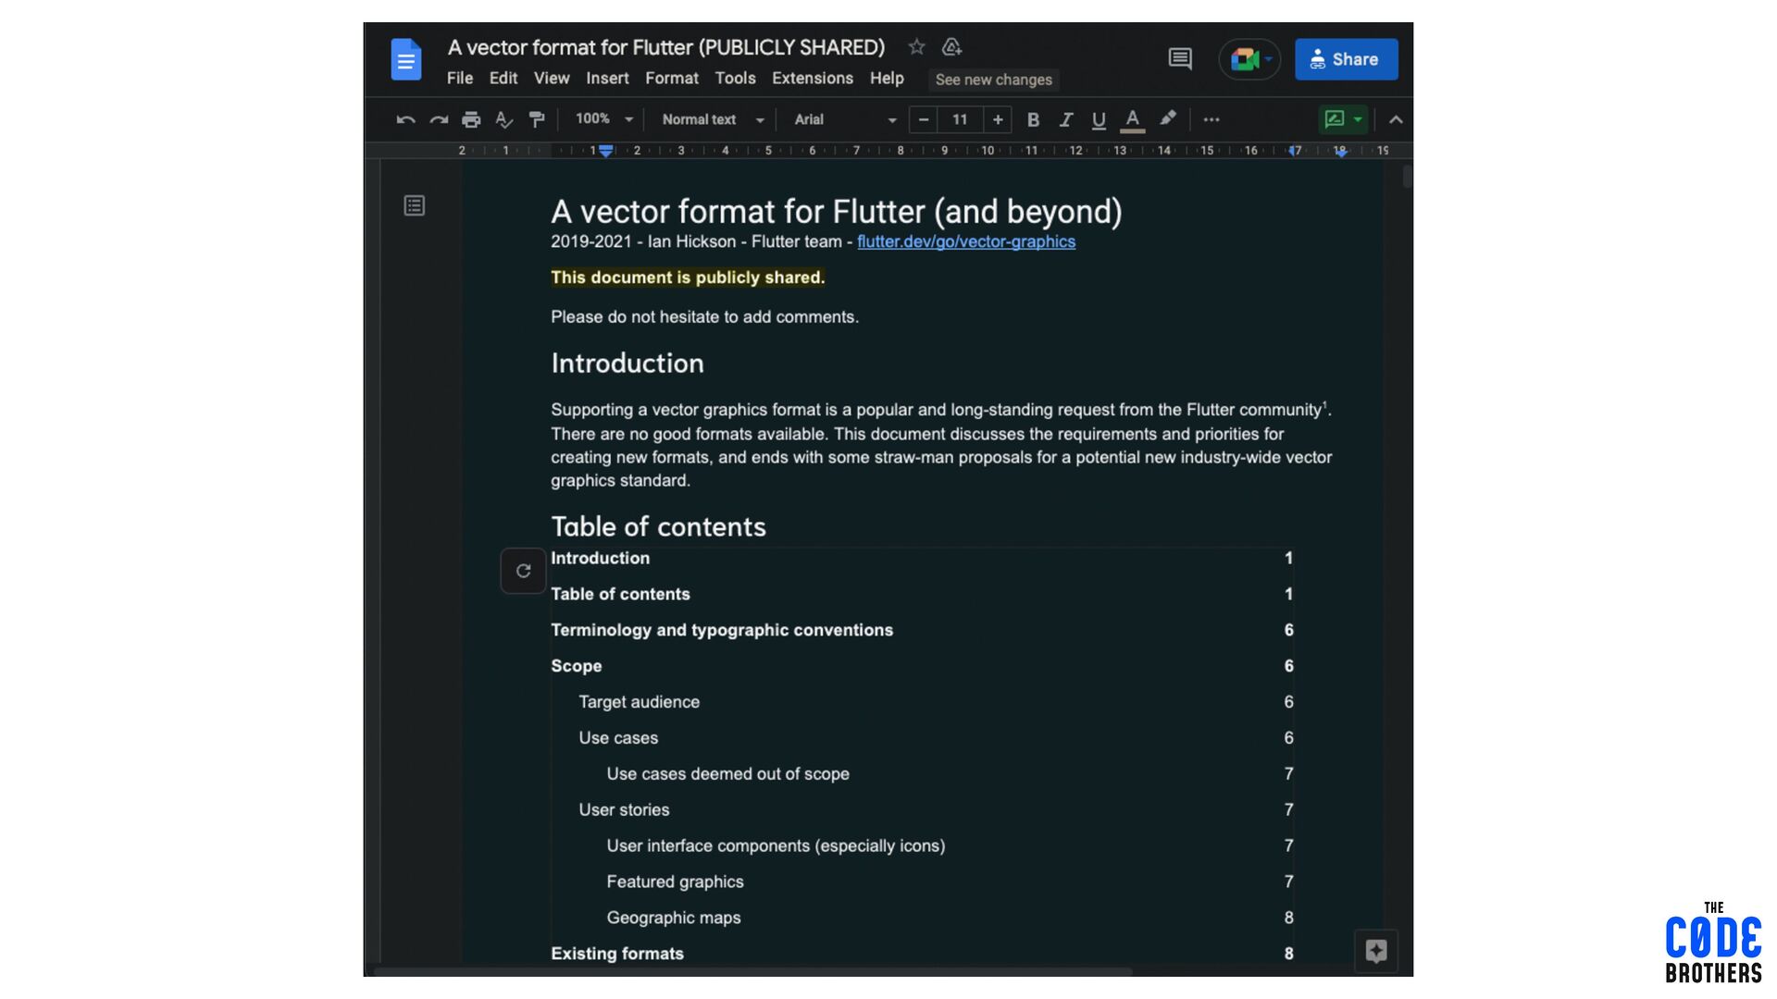The image size is (1777, 999).
Task: Jump to the Existing formats entry
Action: [617, 954]
